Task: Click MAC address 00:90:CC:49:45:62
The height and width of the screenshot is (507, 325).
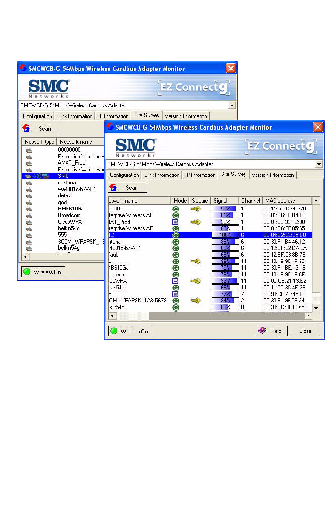Action: point(284,294)
